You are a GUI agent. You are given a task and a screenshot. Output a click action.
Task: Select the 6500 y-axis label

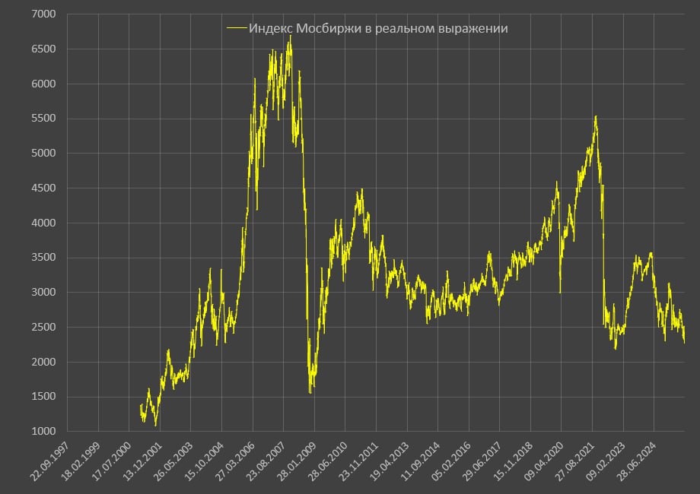42,49
